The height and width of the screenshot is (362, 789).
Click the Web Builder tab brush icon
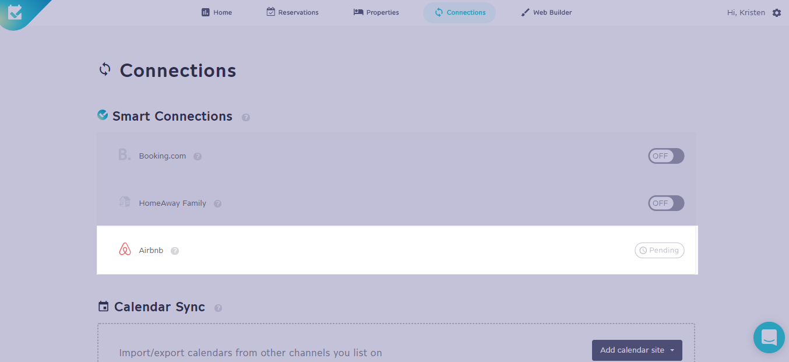tap(525, 12)
